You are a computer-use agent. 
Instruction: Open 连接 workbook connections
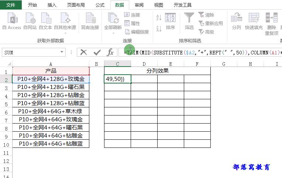click(132, 15)
